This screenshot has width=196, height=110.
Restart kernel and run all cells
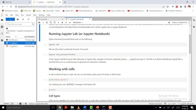70,22
